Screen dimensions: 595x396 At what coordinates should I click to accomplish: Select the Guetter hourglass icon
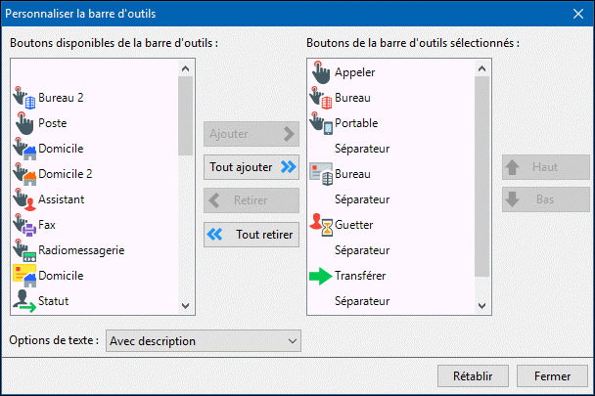[321, 225]
